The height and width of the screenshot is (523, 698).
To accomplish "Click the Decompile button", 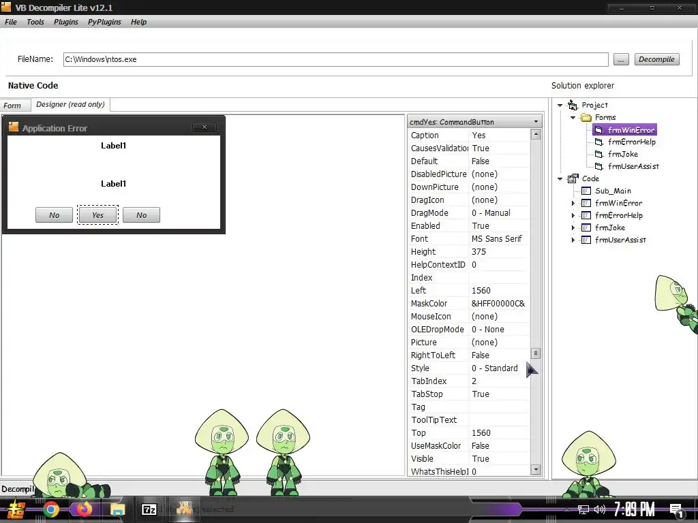I will coord(656,59).
